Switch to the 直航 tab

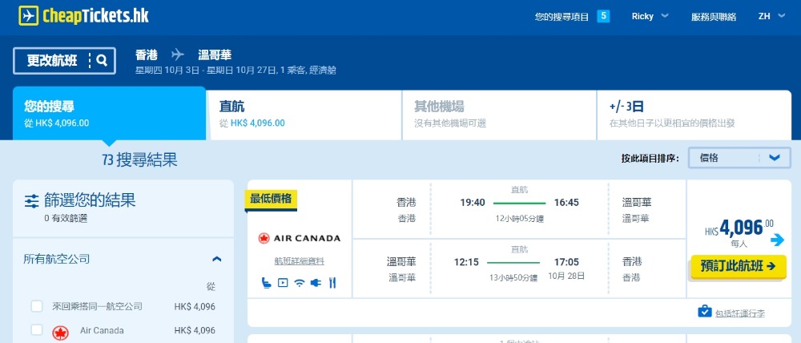point(304,114)
